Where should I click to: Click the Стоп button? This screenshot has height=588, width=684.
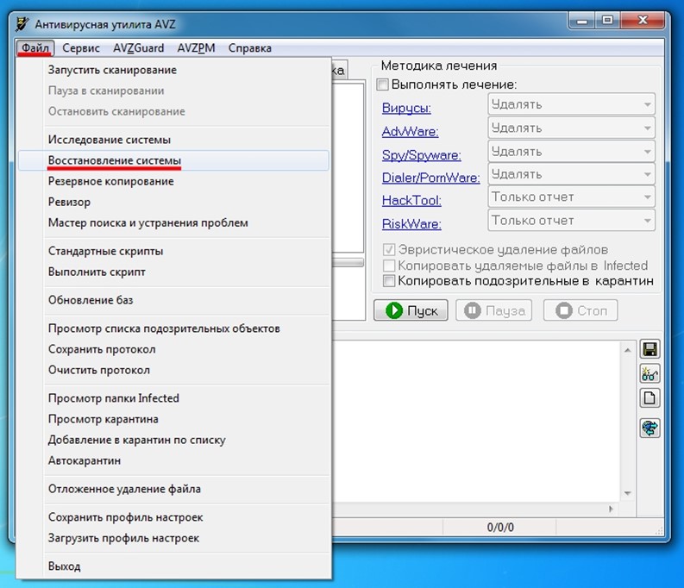click(x=580, y=310)
